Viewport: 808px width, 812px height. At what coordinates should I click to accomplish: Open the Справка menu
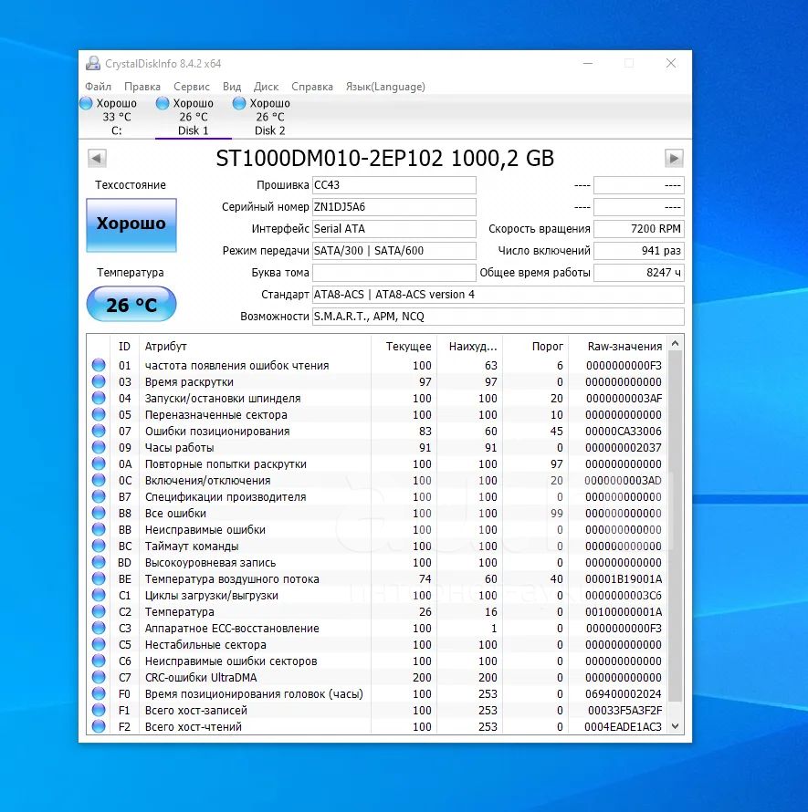coord(312,87)
